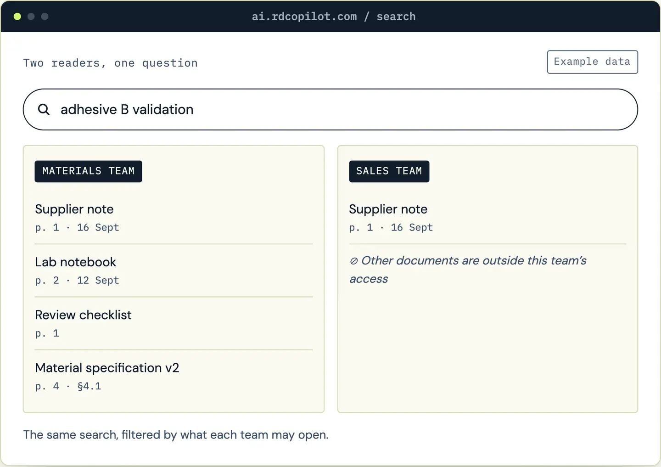Open Supplier note under Sales Team
Screen dimensions: 661x467
click(x=388, y=209)
